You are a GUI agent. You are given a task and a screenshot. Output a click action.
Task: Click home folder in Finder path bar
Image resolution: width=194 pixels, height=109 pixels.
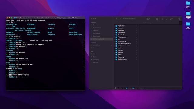tap(138, 88)
